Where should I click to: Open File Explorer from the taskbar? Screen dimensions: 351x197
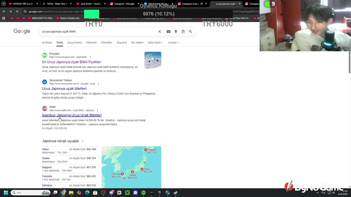(x=71, y=193)
